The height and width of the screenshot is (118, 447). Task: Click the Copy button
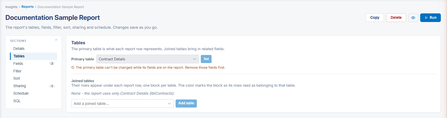coord(375,18)
